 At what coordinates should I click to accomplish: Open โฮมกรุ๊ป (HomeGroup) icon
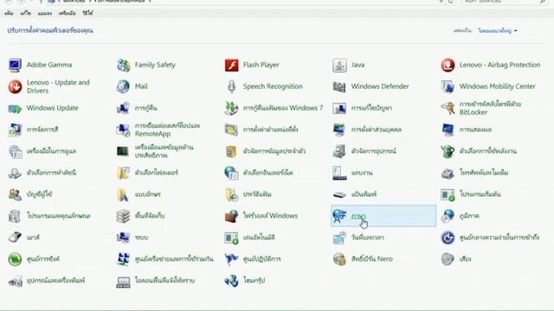coord(231,281)
